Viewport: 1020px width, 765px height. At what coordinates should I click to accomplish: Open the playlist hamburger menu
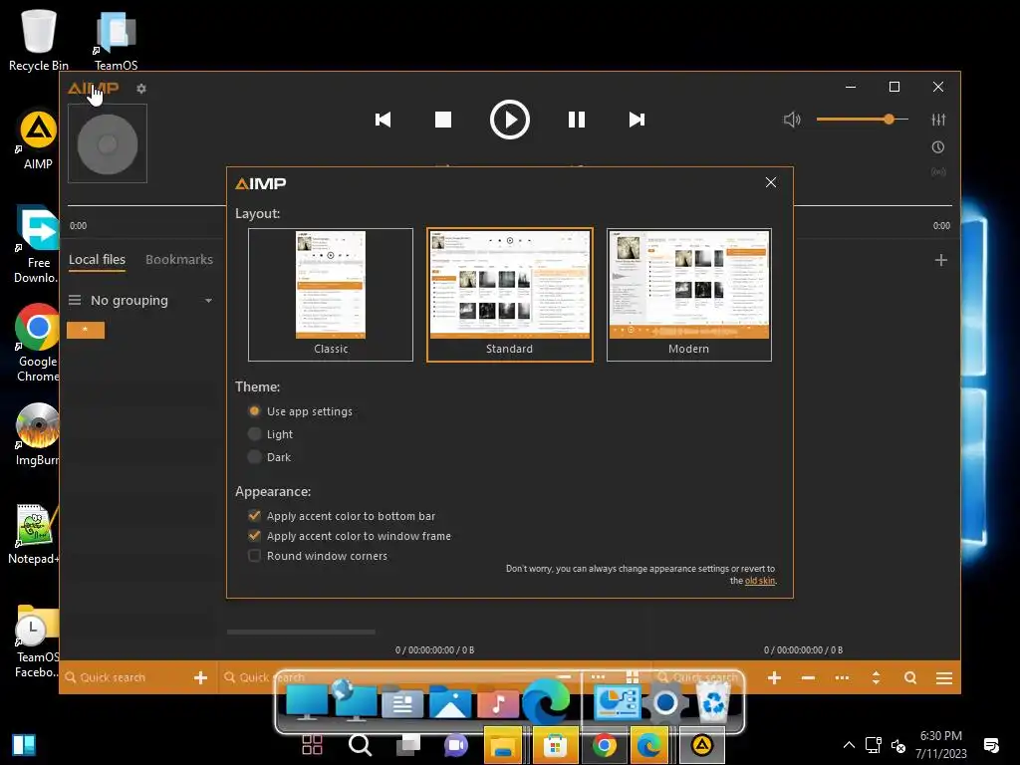pos(944,678)
